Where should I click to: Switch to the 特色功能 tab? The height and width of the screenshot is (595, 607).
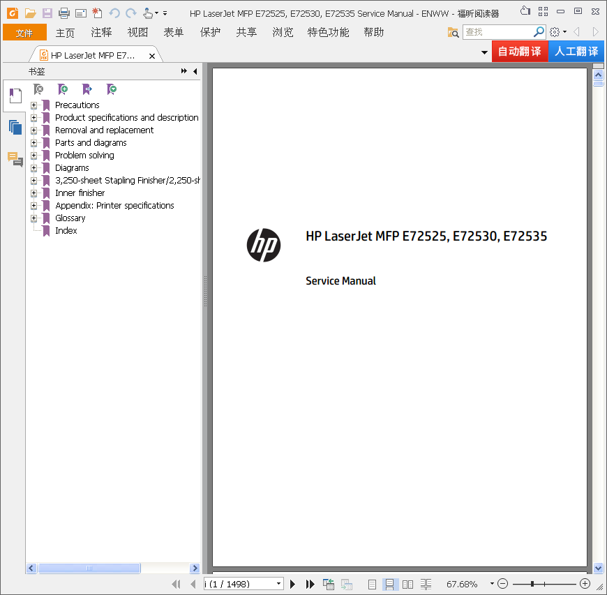(328, 33)
